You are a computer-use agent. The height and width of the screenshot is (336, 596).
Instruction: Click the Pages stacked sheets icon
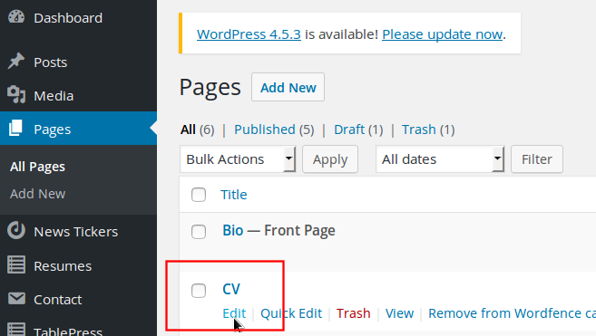[15, 129]
